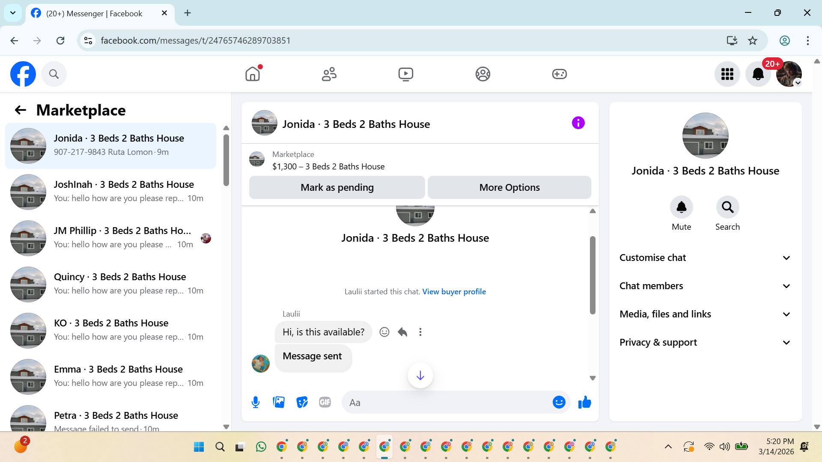Viewport: 822px width, 462px height.
Task: Click the Install app icon in address bar
Action: tap(732, 41)
